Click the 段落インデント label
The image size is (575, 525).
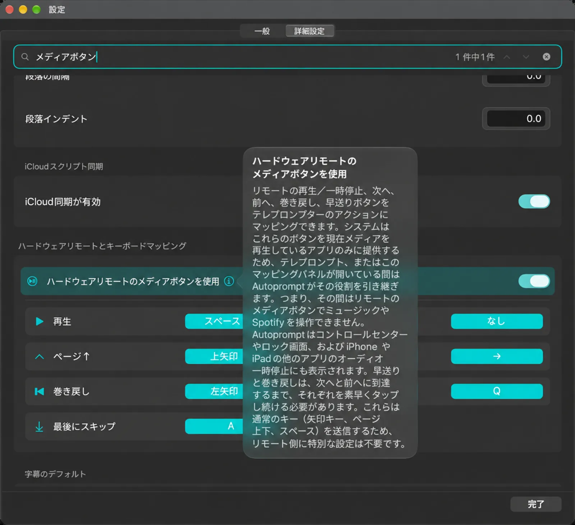[56, 119]
